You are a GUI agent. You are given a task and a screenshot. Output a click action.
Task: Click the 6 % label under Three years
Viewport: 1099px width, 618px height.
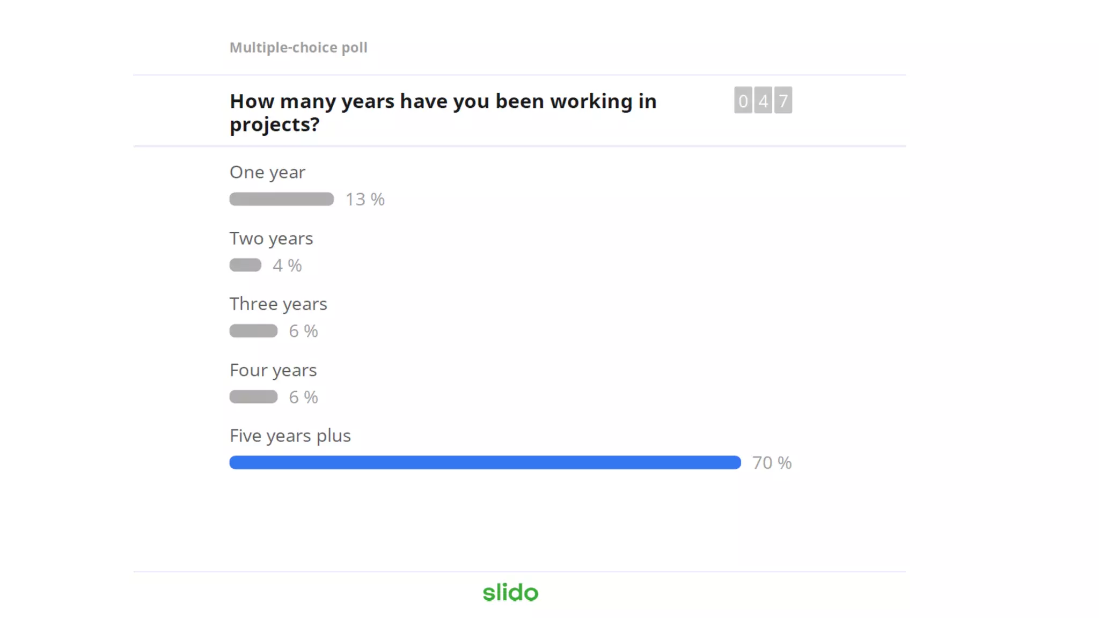pyautogui.click(x=303, y=332)
